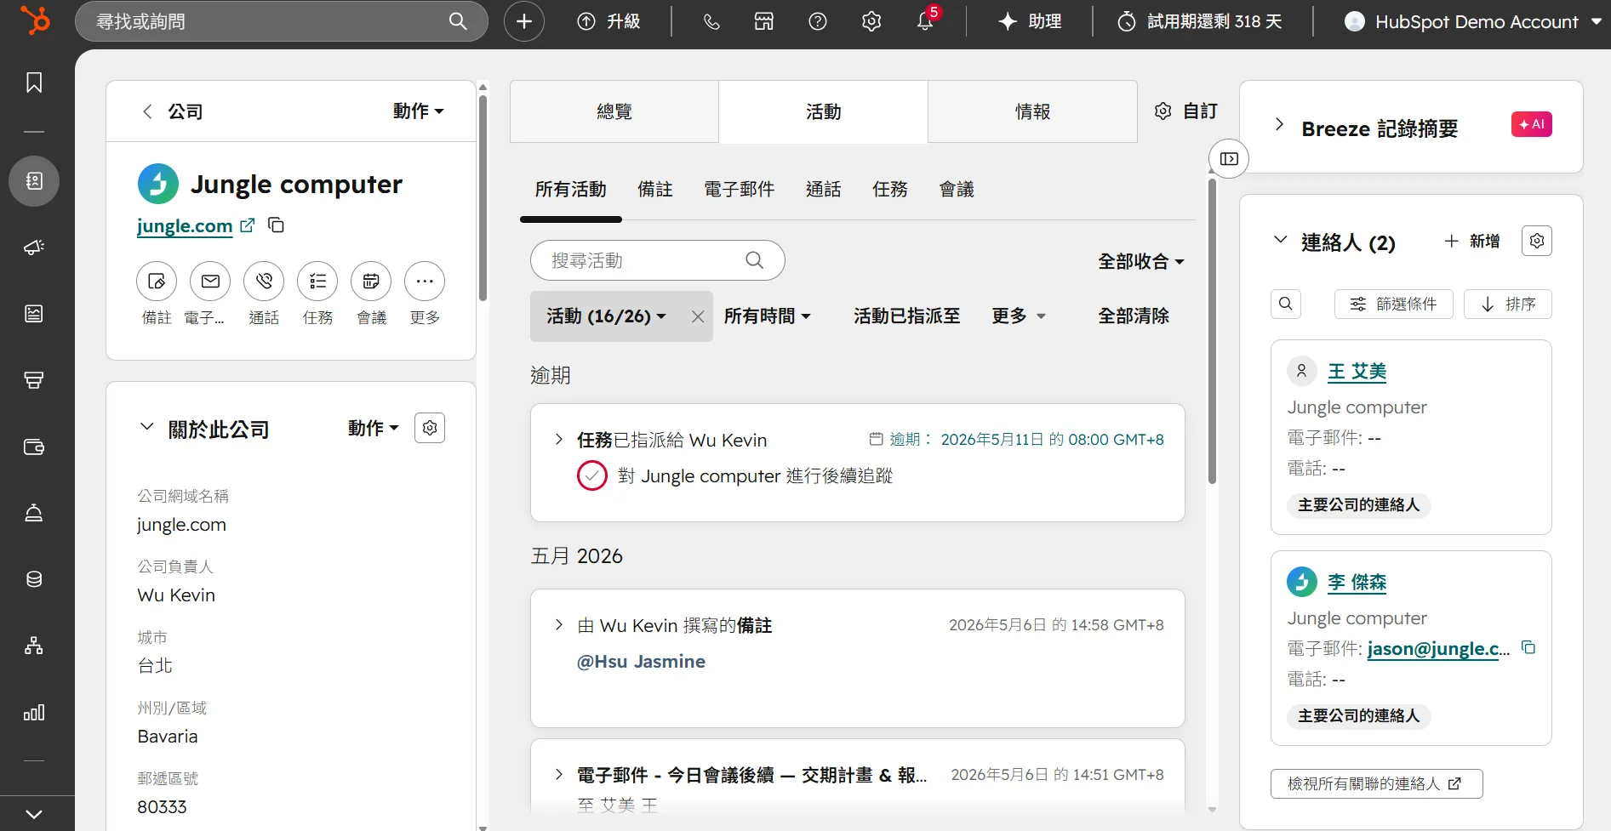Open the CRM contacts sidebar icon

pyautogui.click(x=34, y=180)
